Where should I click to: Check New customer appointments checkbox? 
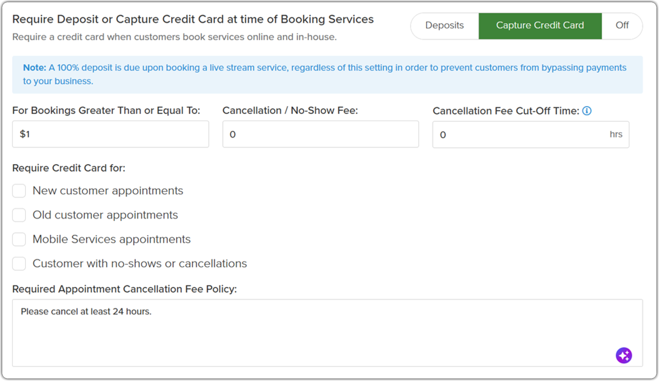click(x=19, y=191)
